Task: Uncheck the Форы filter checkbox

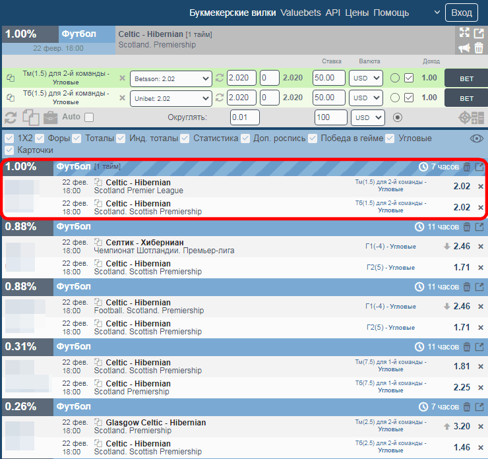Action: [x=41, y=138]
